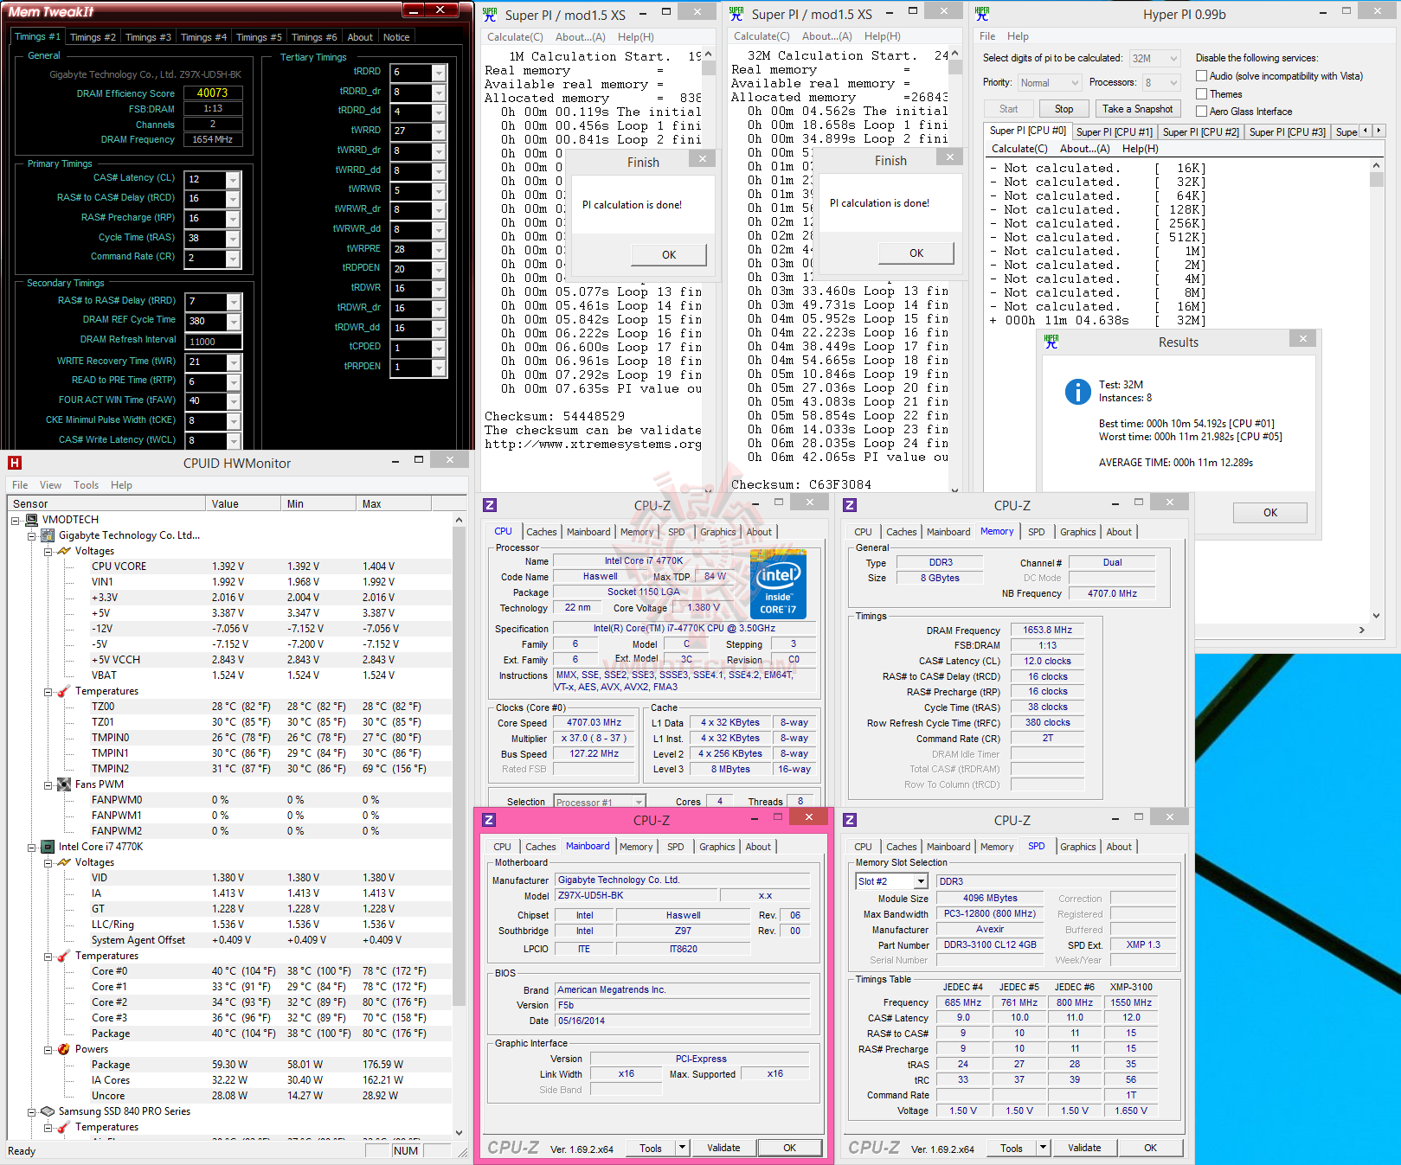Click the VMODTECH computer icon in tree
The height and width of the screenshot is (1165, 1401).
(x=32, y=520)
